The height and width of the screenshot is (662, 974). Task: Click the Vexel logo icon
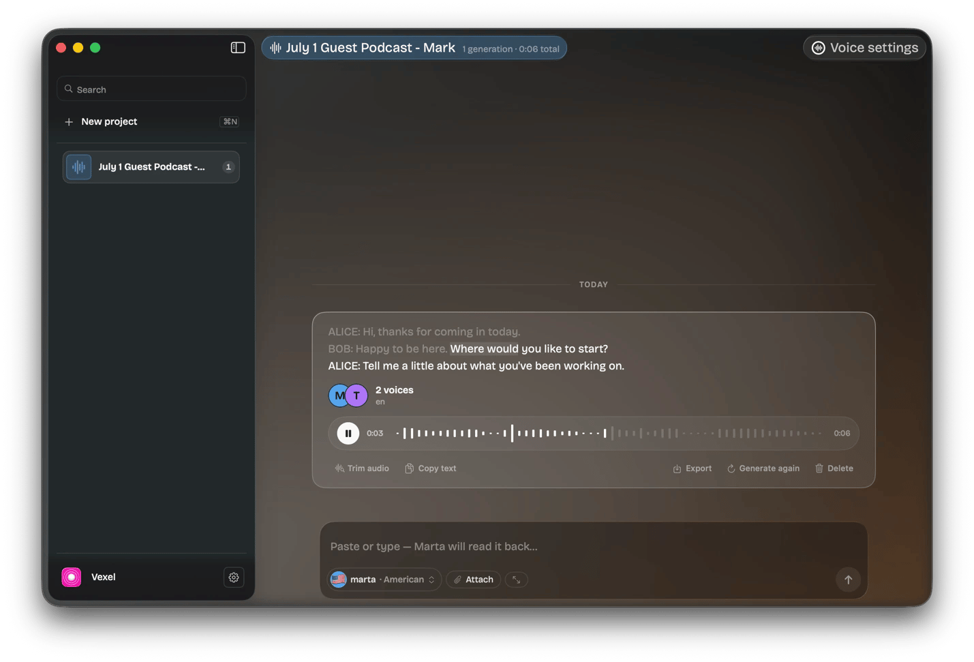72,577
